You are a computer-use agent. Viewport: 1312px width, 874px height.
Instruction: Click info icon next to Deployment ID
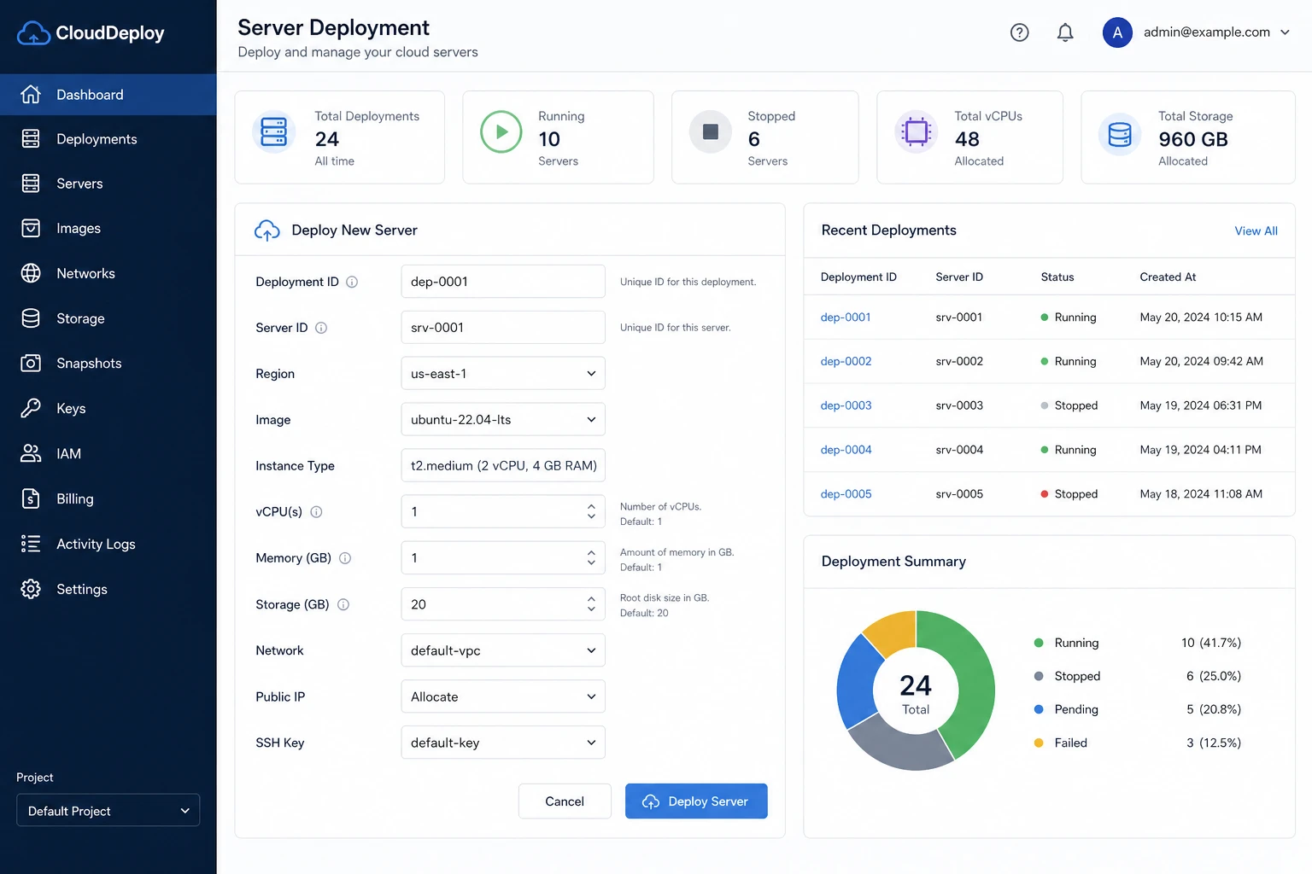[x=352, y=282]
